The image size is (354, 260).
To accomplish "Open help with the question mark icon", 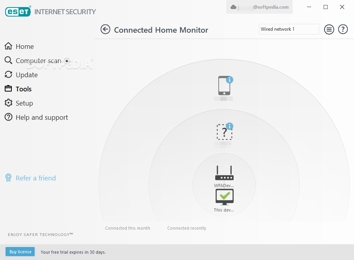I will 343,30.
